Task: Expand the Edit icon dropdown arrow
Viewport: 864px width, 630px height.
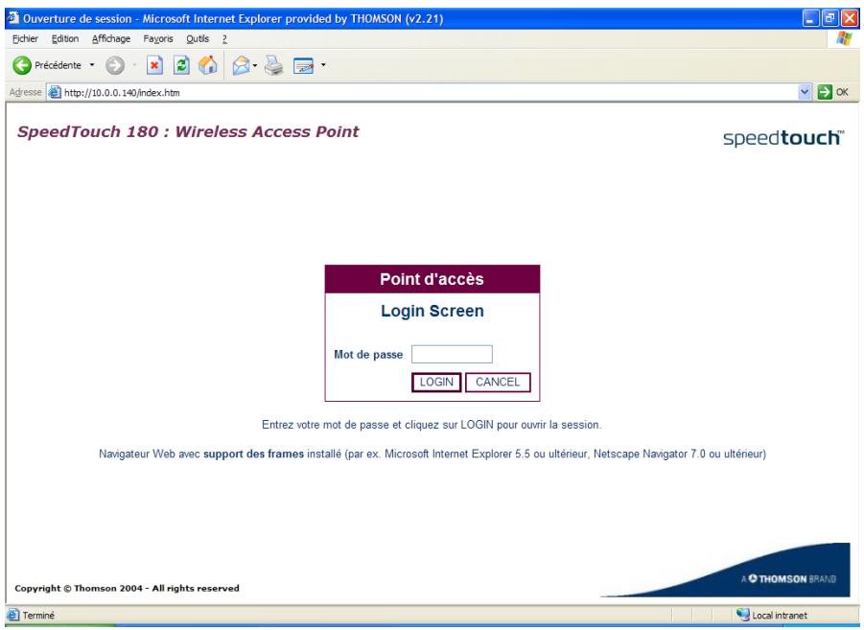Action: click(x=323, y=65)
